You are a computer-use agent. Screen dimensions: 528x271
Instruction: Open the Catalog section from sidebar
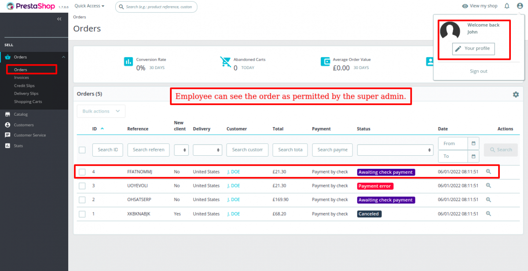tap(20, 114)
